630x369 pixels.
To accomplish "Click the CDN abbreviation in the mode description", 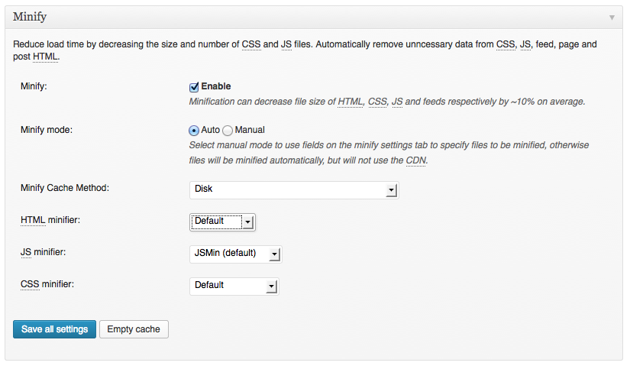I will point(416,160).
